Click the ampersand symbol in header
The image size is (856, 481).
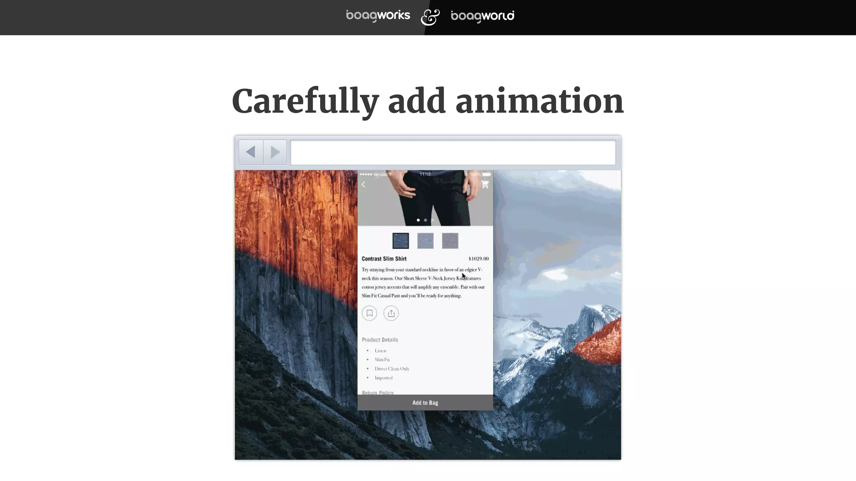[430, 17]
